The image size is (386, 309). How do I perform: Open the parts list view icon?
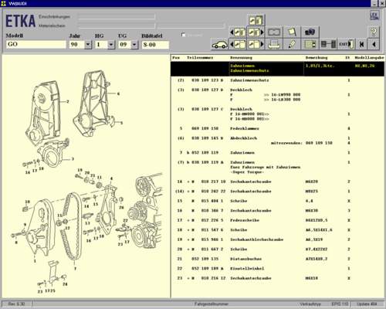310,44
